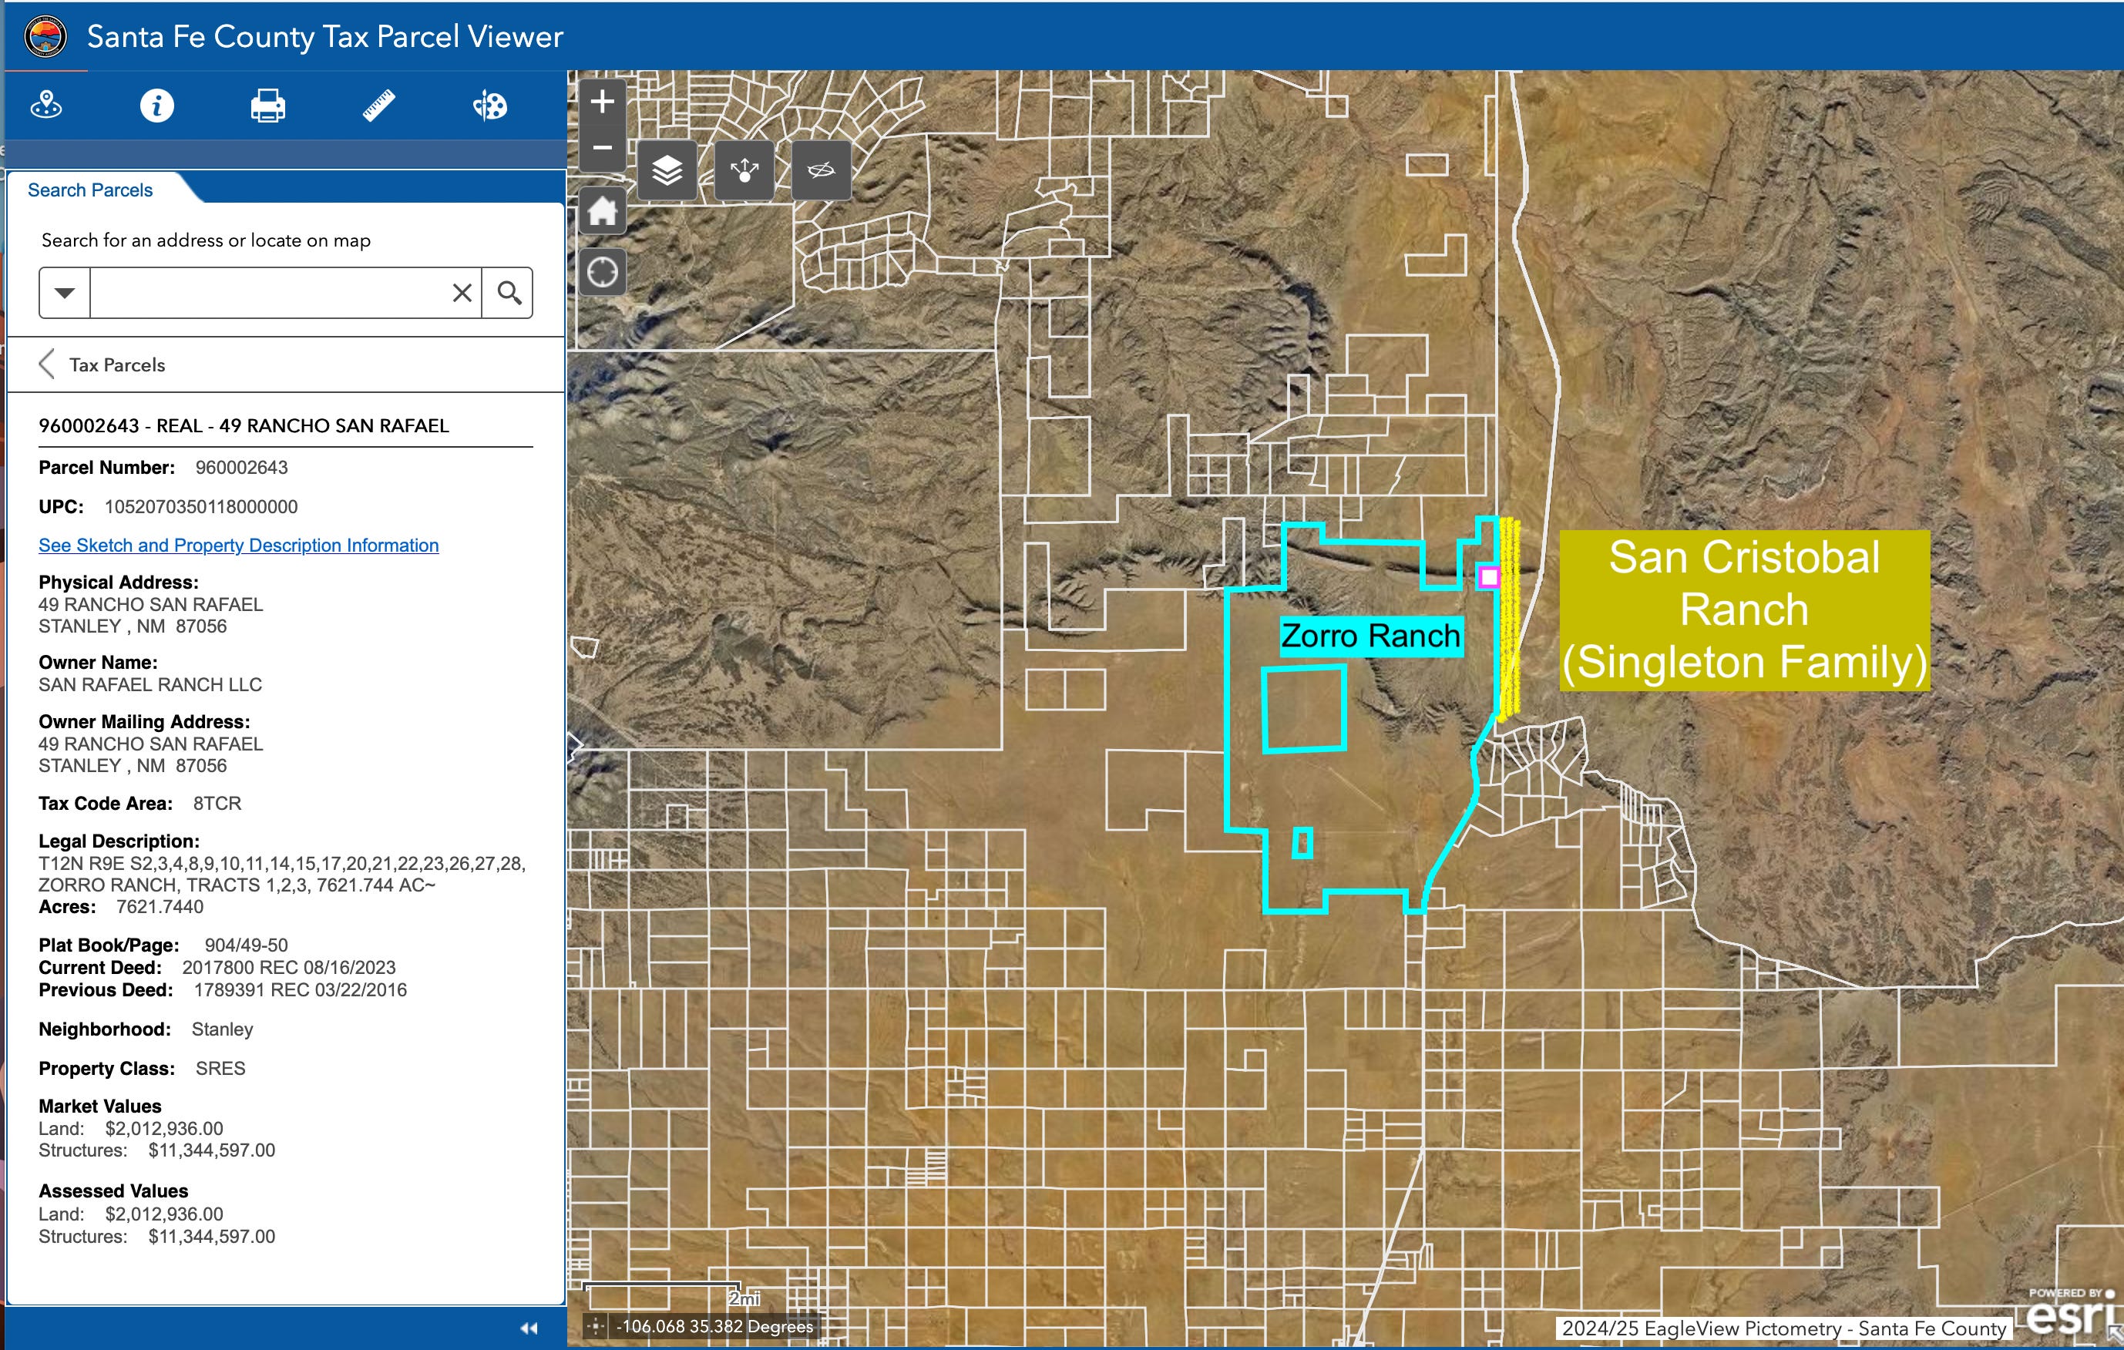The width and height of the screenshot is (2124, 1350).
Task: Open the info panel icon
Action: tap(157, 106)
